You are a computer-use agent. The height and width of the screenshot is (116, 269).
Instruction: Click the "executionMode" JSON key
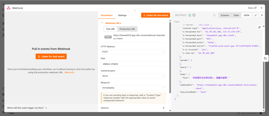point(189,92)
